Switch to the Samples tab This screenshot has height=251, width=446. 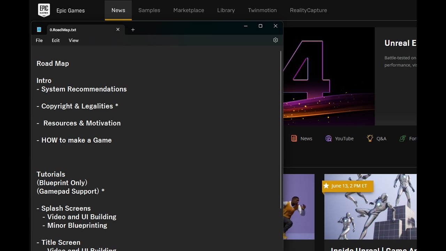[149, 10]
